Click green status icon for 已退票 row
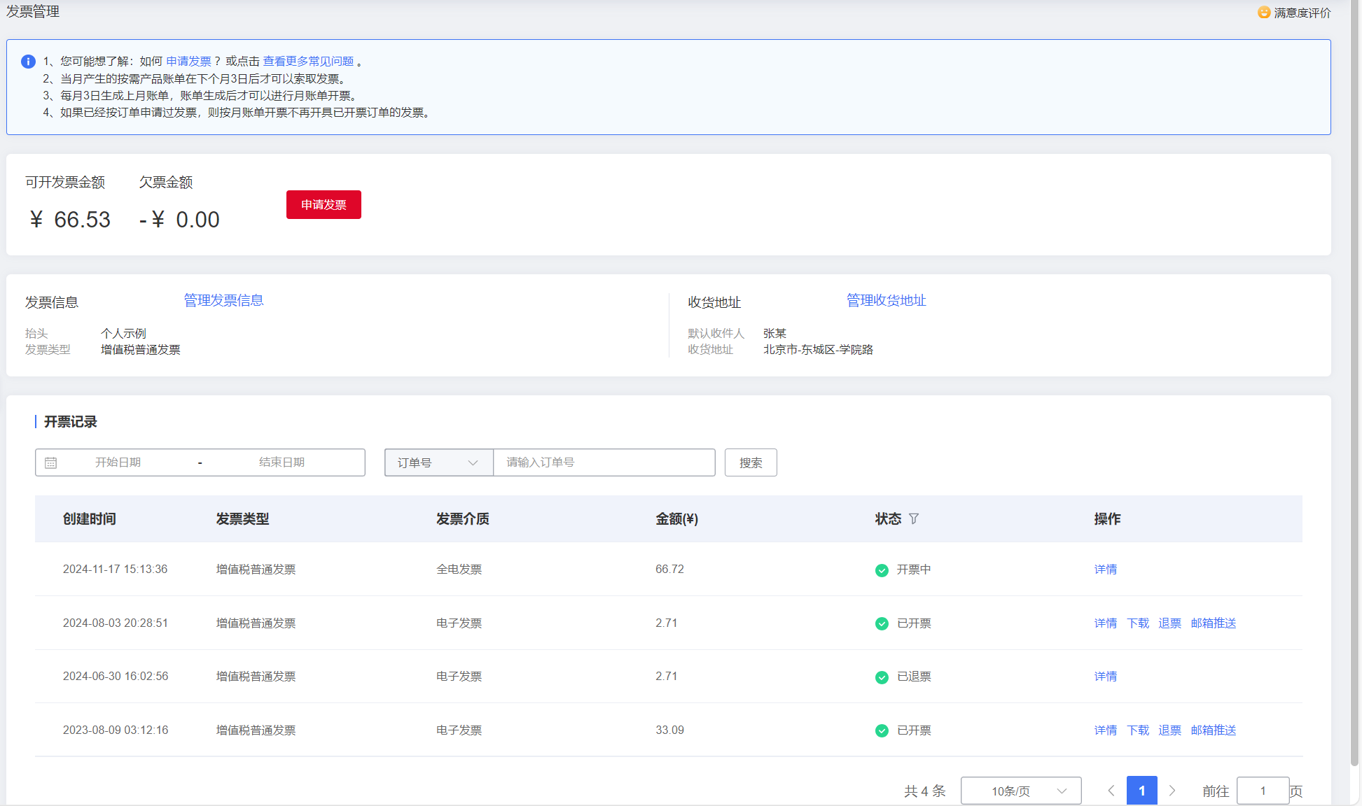The height and width of the screenshot is (806, 1362). click(882, 677)
